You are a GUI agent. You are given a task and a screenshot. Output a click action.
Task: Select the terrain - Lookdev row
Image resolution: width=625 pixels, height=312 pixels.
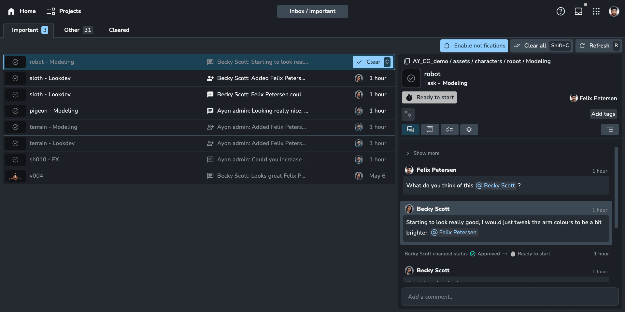tap(199, 143)
